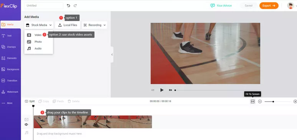Edit the Untitled project name field
Image resolution: width=297 pixels, height=140 pixels.
44,6
